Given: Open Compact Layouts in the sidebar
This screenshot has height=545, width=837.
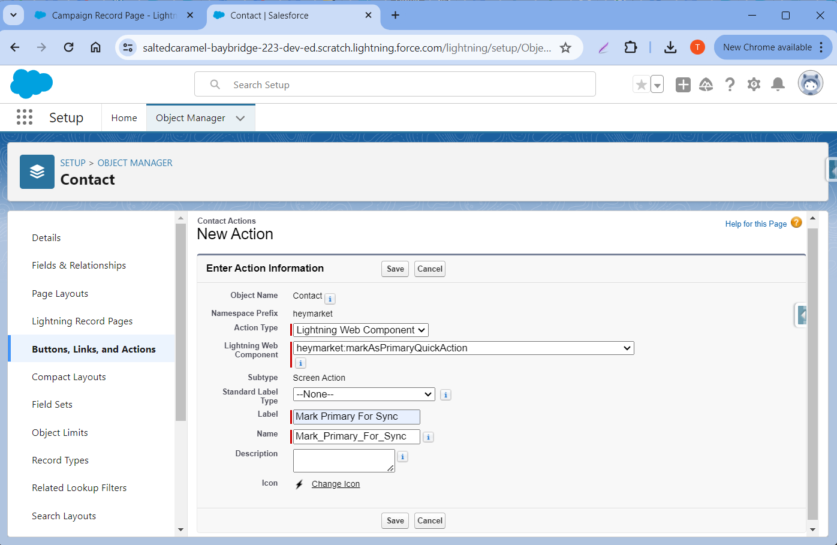Looking at the screenshot, I should tap(69, 377).
